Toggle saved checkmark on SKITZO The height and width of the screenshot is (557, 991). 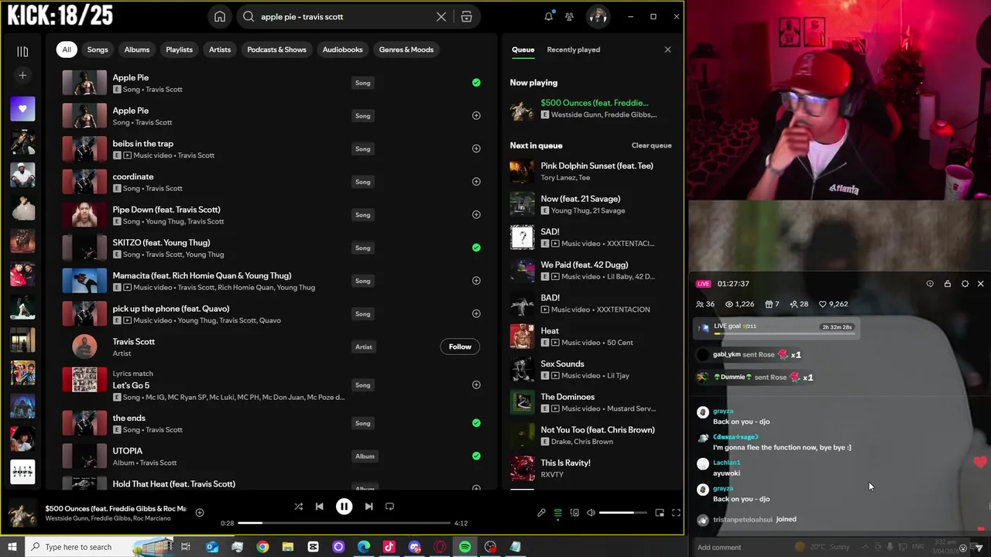[x=476, y=248]
